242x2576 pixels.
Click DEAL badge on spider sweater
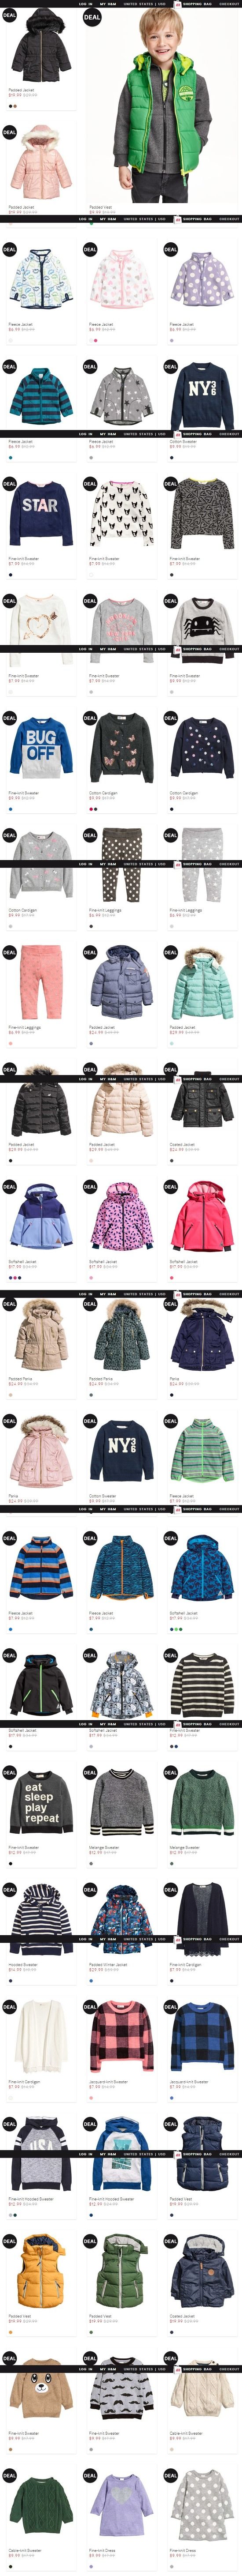coord(170,601)
